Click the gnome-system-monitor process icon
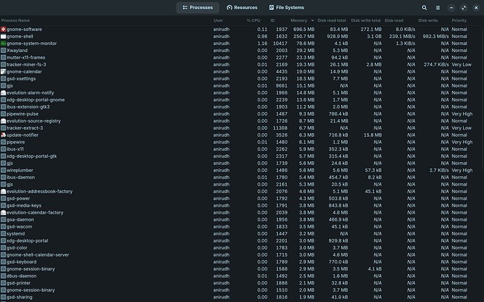Screen dimensions: 484x302 click(x=4, y=43)
